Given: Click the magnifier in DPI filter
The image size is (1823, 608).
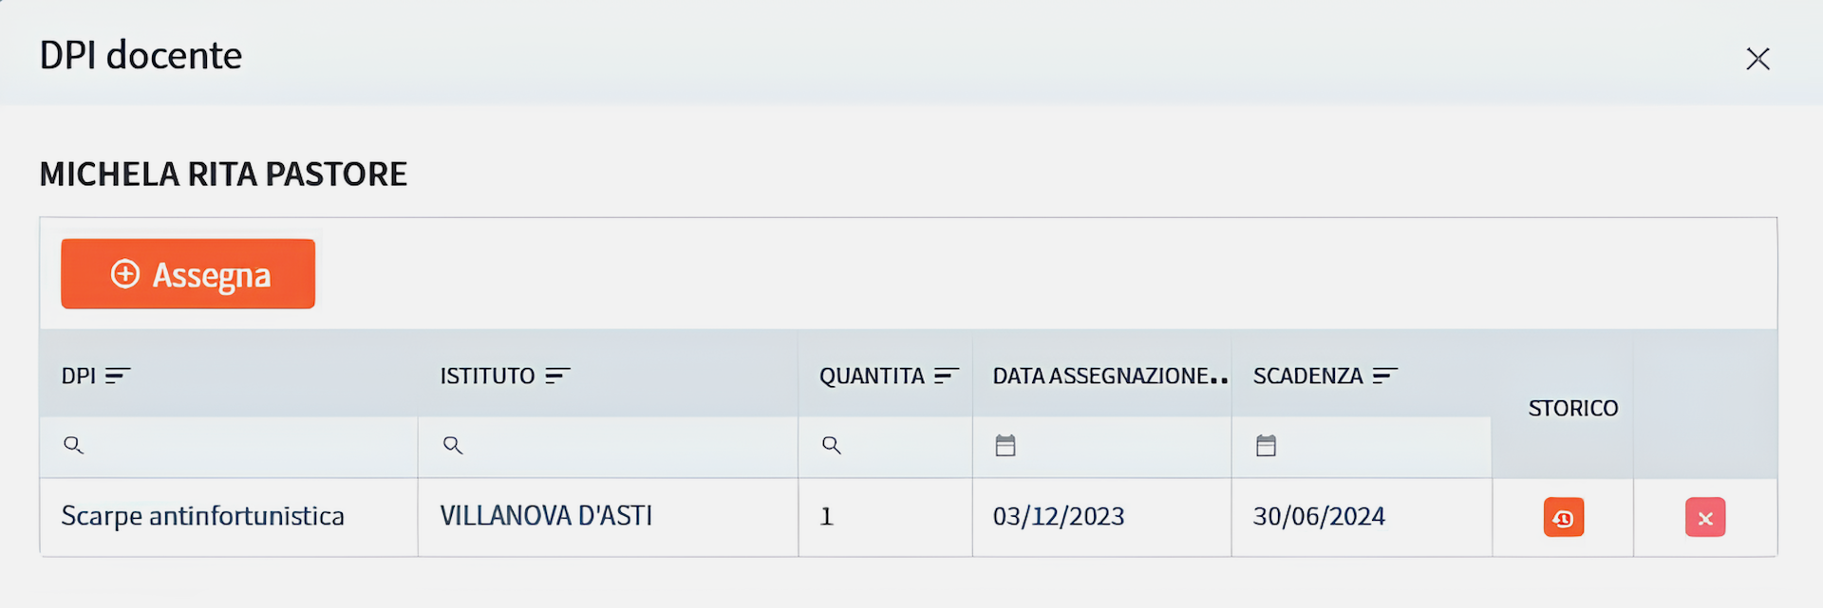Looking at the screenshot, I should click(73, 445).
